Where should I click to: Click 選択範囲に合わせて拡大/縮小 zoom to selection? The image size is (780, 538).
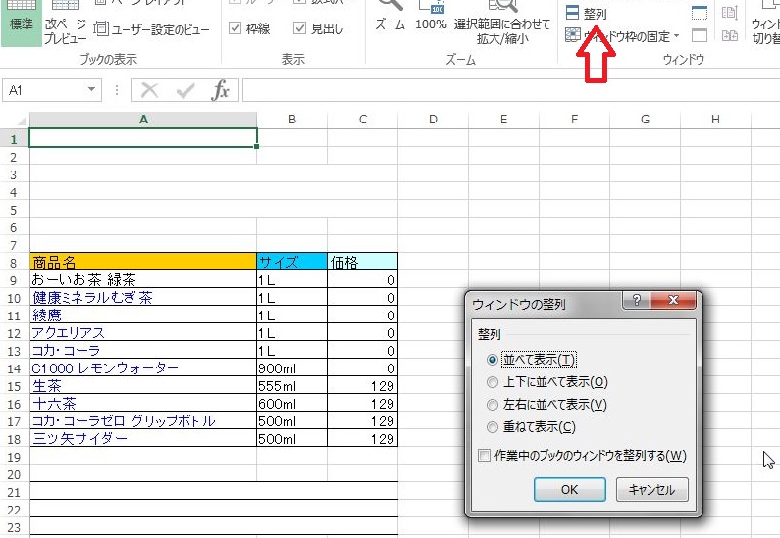pos(502,24)
